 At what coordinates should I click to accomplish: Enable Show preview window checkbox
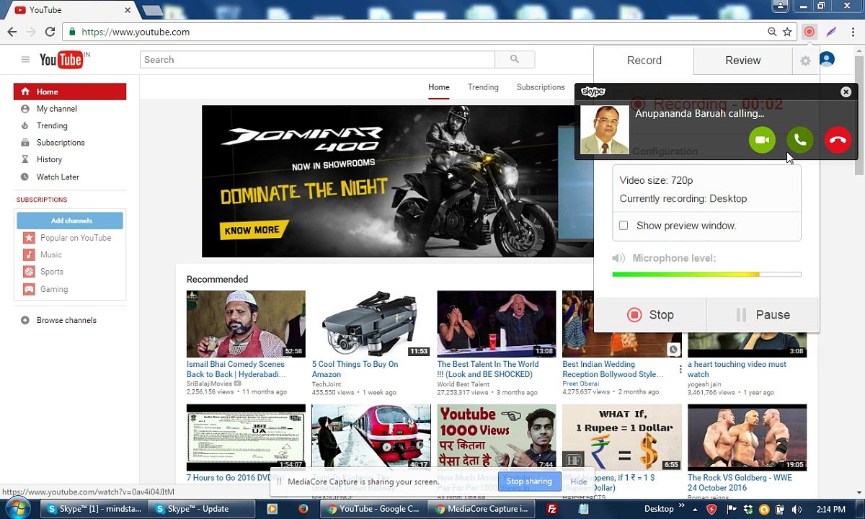624,226
